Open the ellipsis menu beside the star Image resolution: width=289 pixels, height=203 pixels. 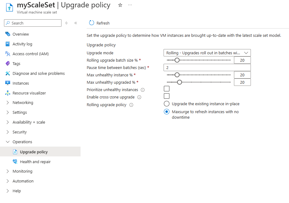point(130,5)
